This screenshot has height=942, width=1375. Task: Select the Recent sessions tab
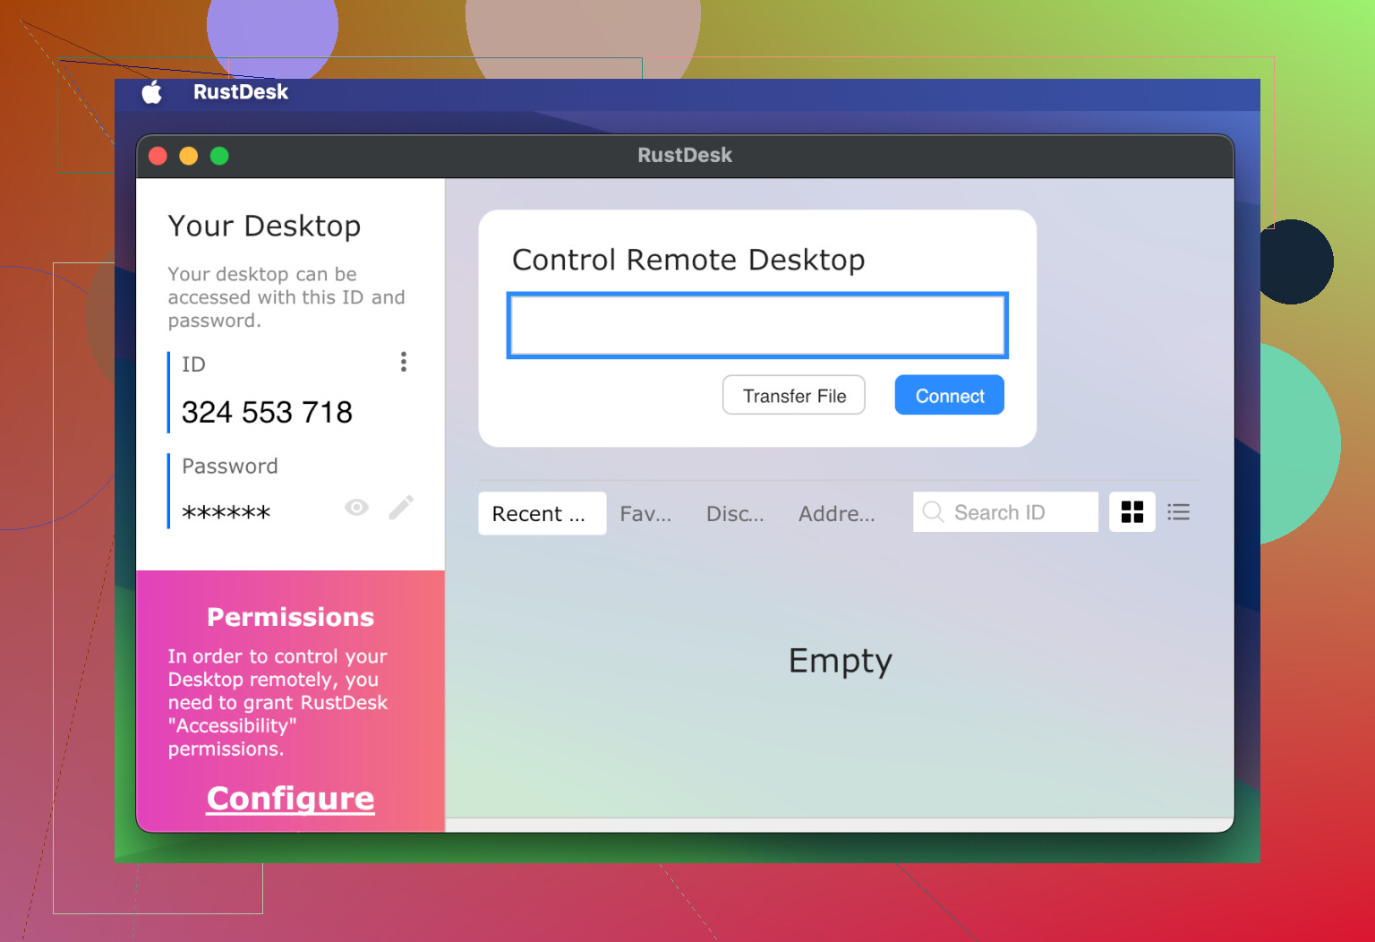pos(542,513)
